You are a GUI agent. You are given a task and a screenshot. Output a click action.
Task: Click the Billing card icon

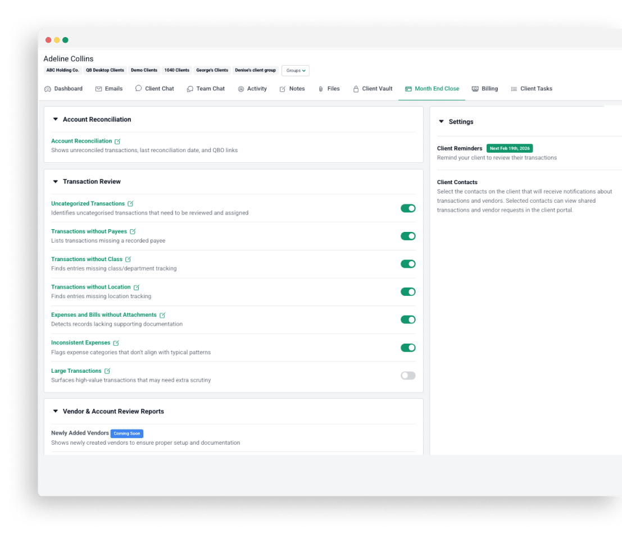475,88
